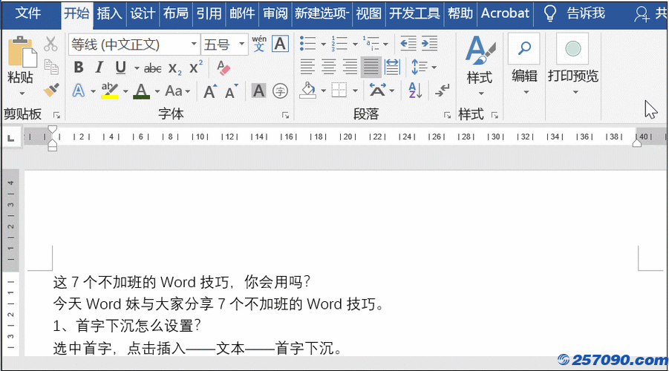Click the Sort A-Z icon
Screen dimensions: 669x371
click(415, 91)
